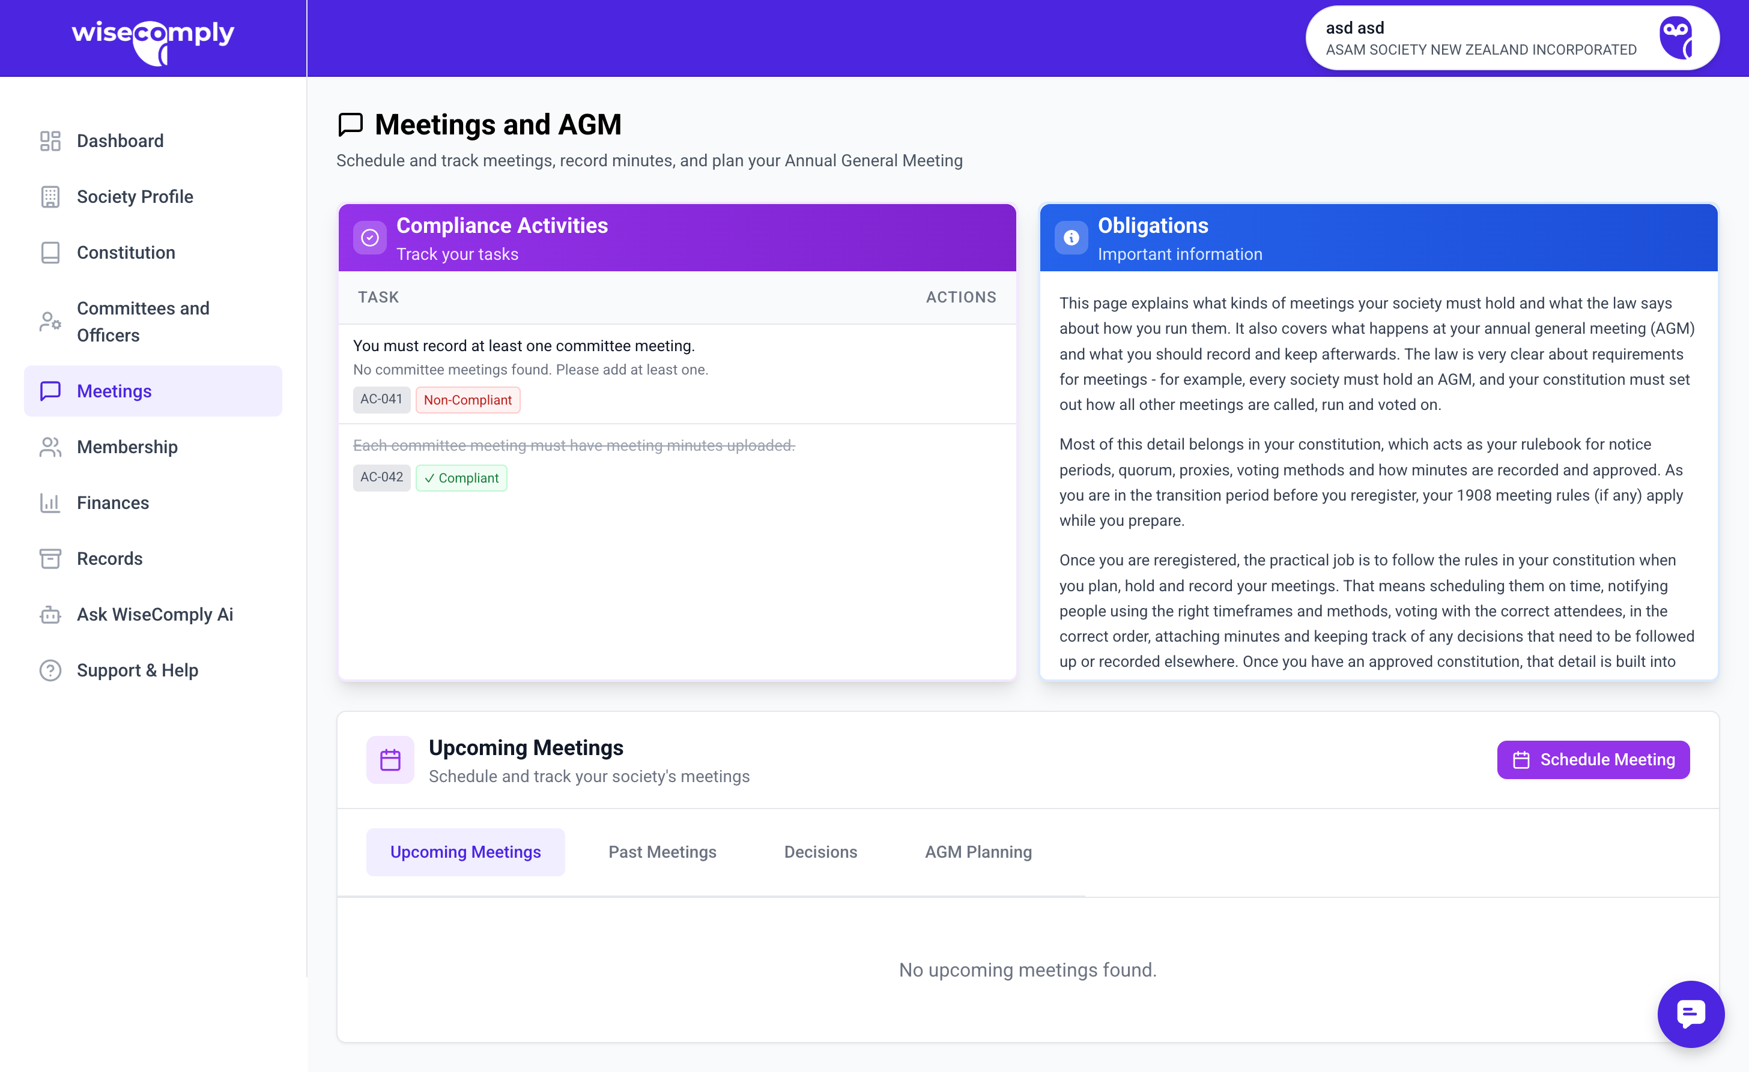Open the Decisions tab
Viewport: 1749px width, 1072px height.
coord(820,851)
